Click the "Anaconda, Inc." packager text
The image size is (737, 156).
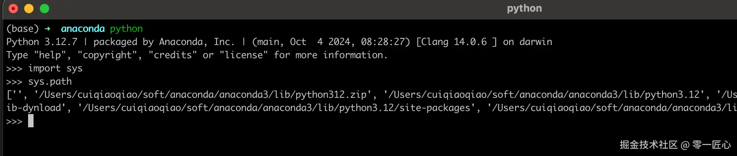coord(197,42)
